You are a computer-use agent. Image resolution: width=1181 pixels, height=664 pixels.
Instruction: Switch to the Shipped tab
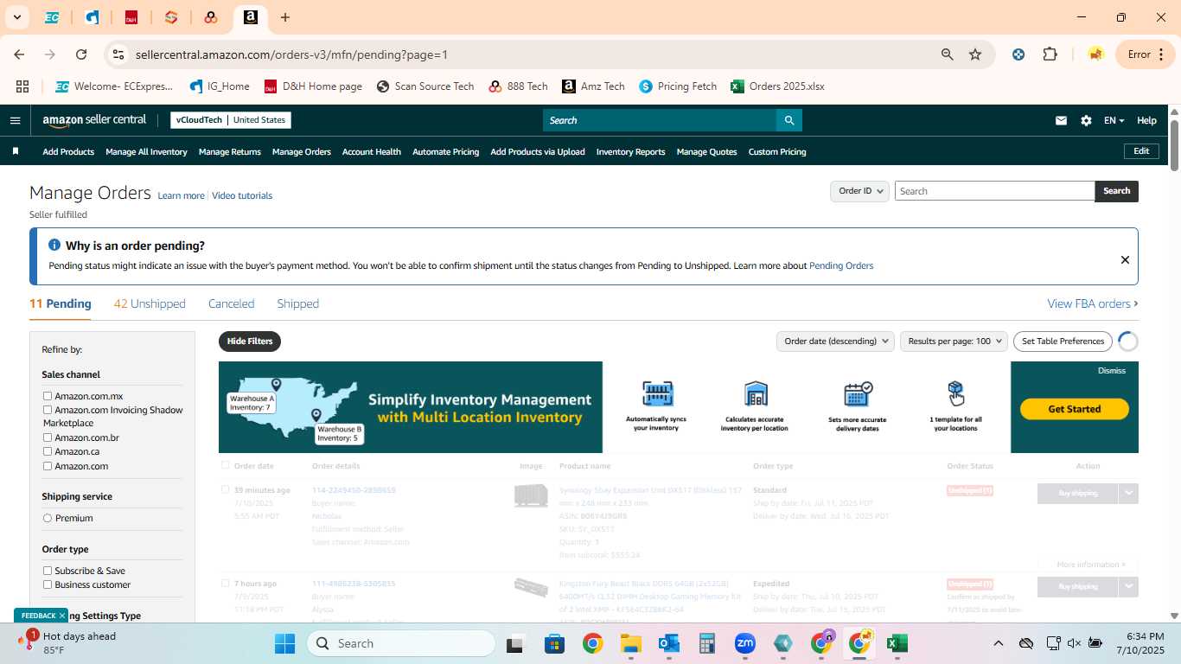298,303
